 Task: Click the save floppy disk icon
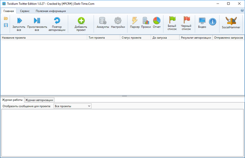click(x=6, y=25)
